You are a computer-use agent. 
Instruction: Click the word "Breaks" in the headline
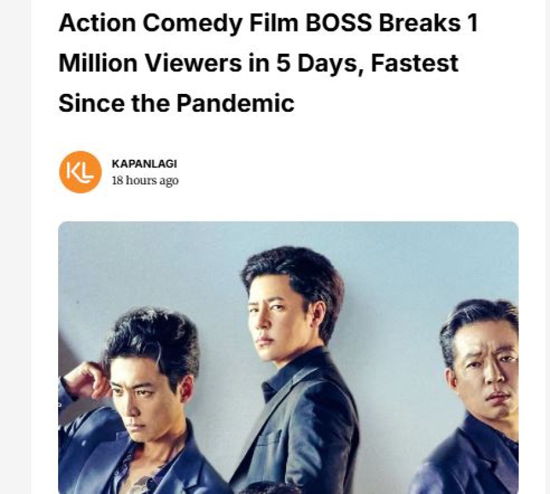tap(420, 23)
